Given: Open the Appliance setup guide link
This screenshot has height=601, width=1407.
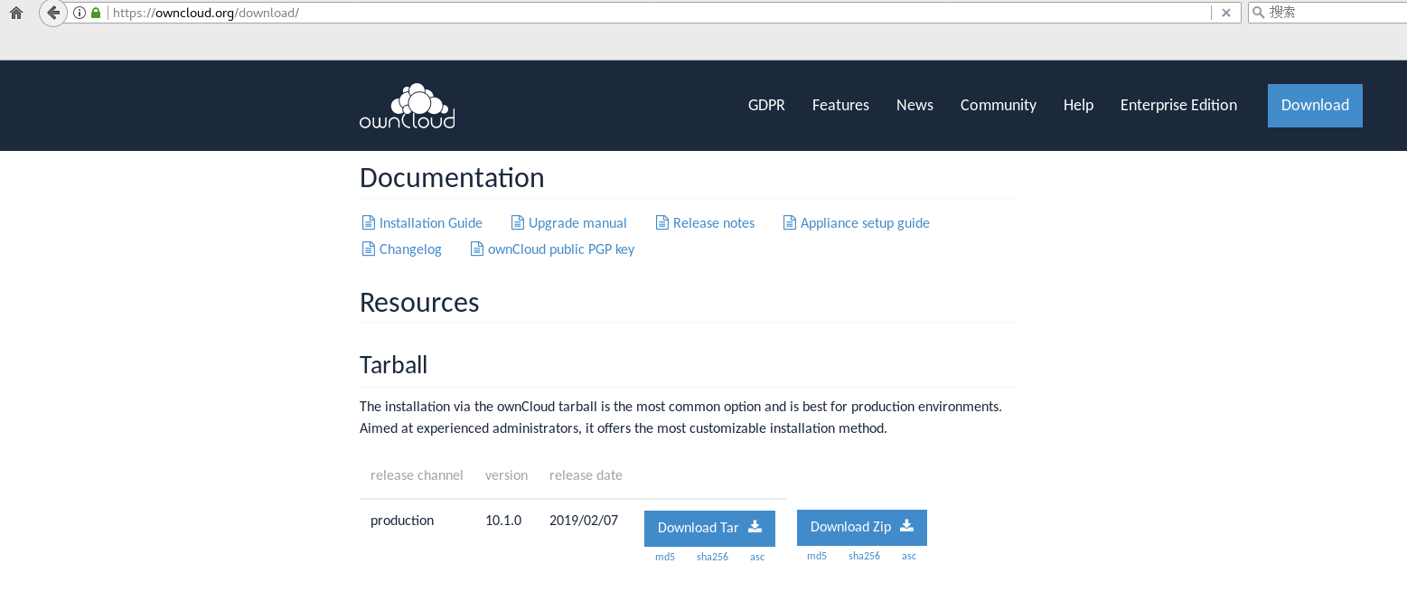Looking at the screenshot, I should pyautogui.click(x=865, y=223).
